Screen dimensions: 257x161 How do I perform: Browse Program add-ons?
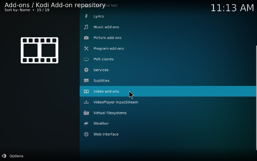click(x=168, y=48)
